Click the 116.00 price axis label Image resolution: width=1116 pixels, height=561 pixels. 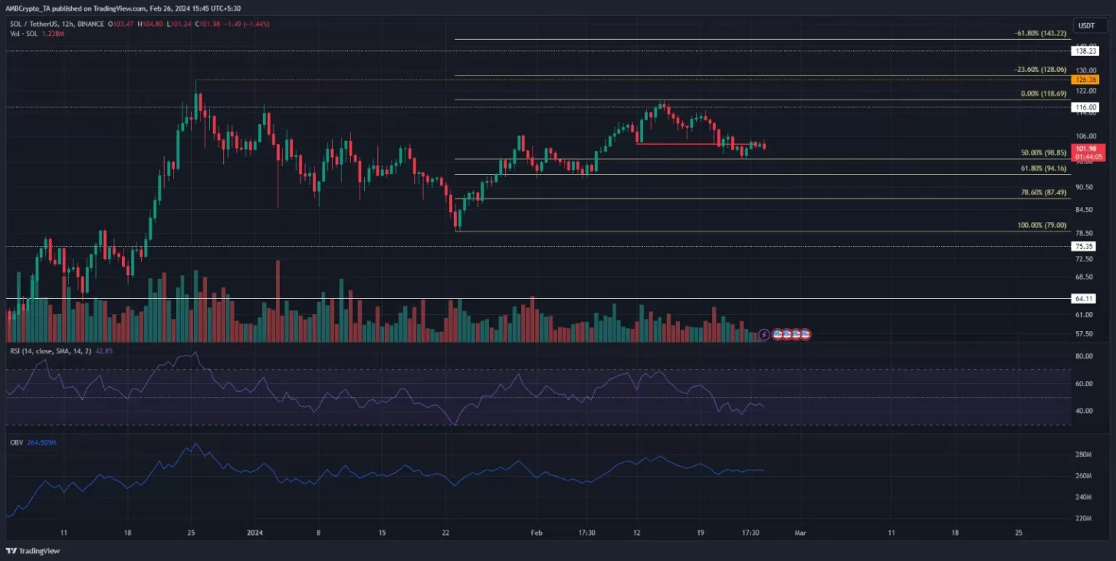click(x=1085, y=107)
